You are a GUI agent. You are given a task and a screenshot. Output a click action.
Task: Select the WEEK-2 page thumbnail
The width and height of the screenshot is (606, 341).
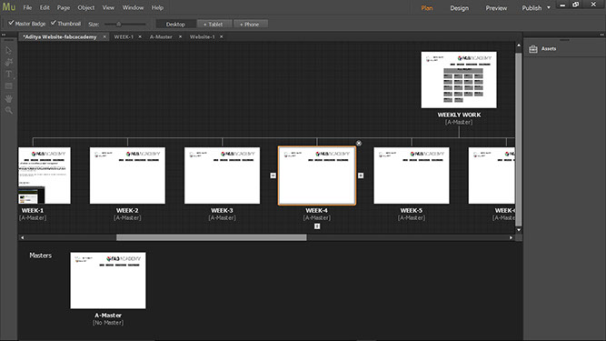click(127, 176)
